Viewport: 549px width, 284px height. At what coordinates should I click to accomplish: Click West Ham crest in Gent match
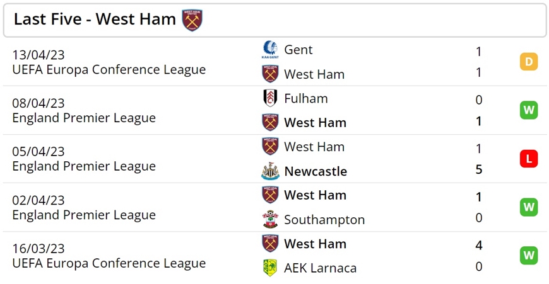coord(270,74)
